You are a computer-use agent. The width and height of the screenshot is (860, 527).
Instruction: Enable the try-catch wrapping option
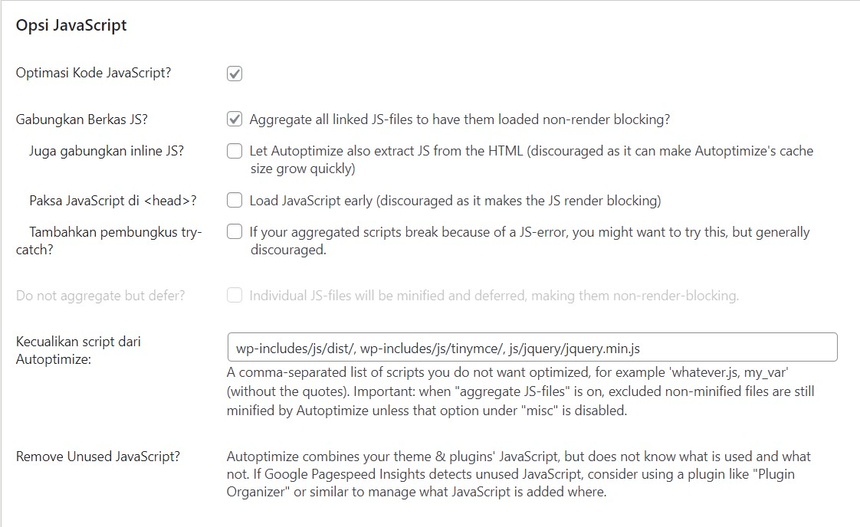[x=234, y=231]
